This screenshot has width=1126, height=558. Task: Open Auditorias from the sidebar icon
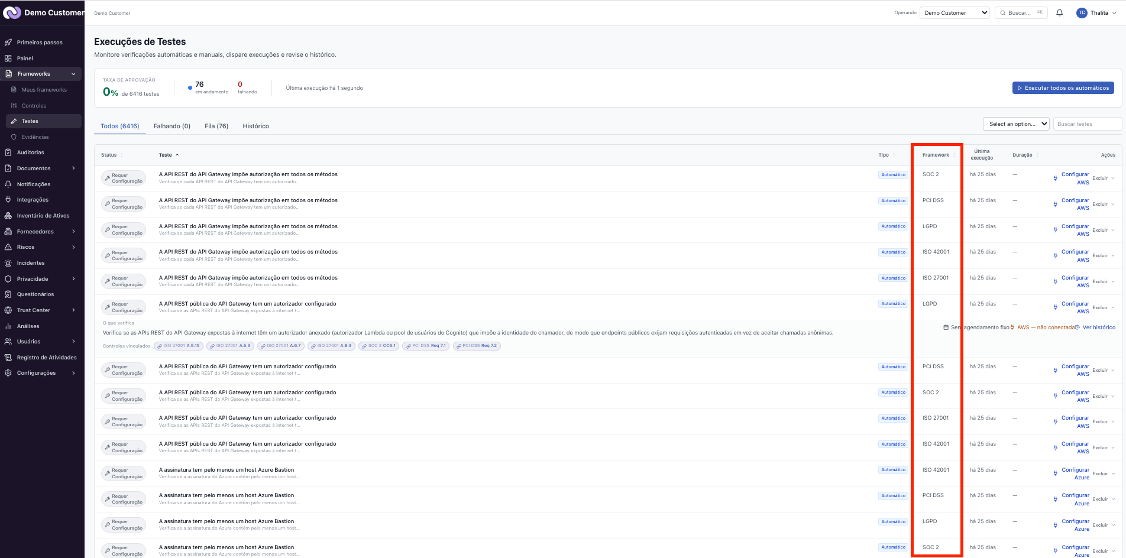pos(8,153)
